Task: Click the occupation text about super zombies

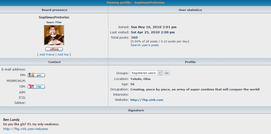Action: pos(195,89)
